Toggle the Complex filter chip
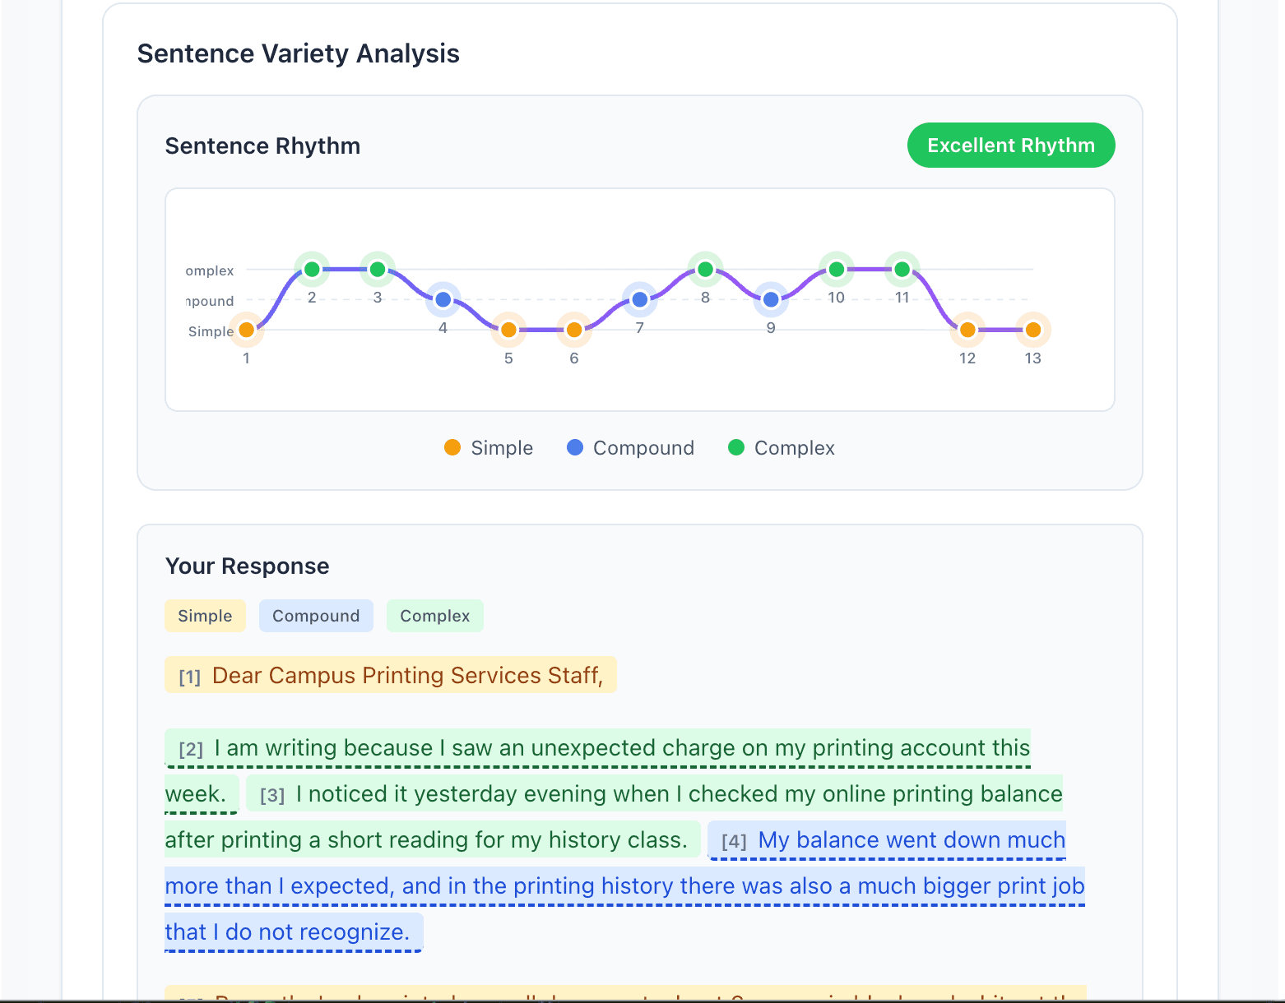Screen dimensions: 1285x1003 click(434, 615)
